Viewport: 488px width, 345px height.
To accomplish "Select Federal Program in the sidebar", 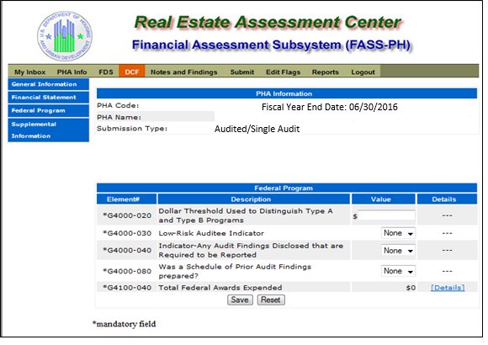I will click(49, 110).
